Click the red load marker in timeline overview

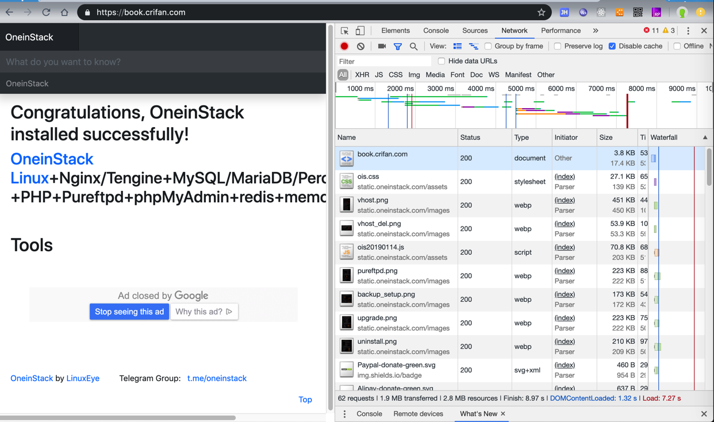pos(627,111)
